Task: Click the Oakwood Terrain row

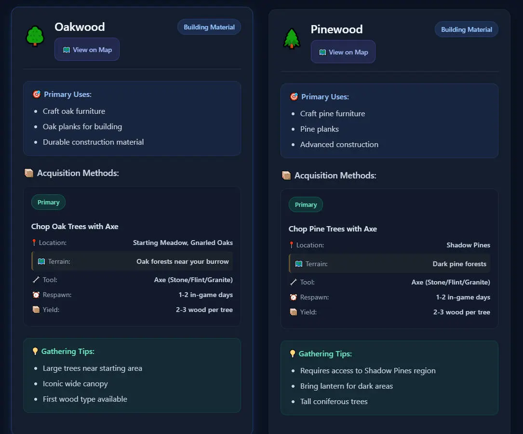Action: [x=132, y=261]
